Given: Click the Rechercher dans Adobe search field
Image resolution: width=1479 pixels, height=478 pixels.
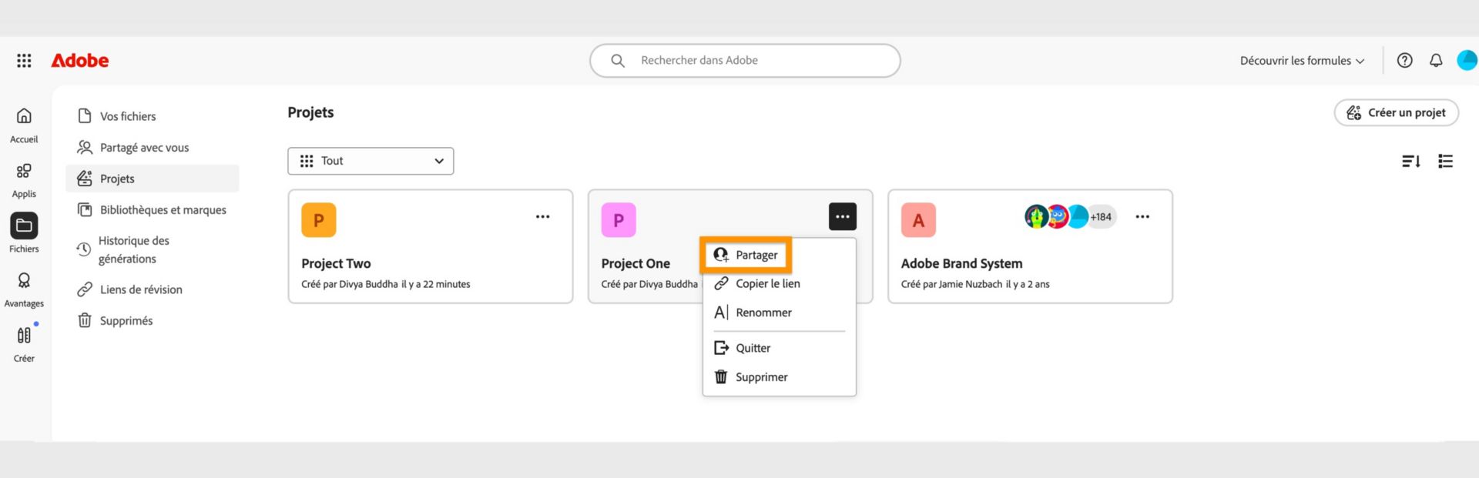Looking at the screenshot, I should pos(745,60).
